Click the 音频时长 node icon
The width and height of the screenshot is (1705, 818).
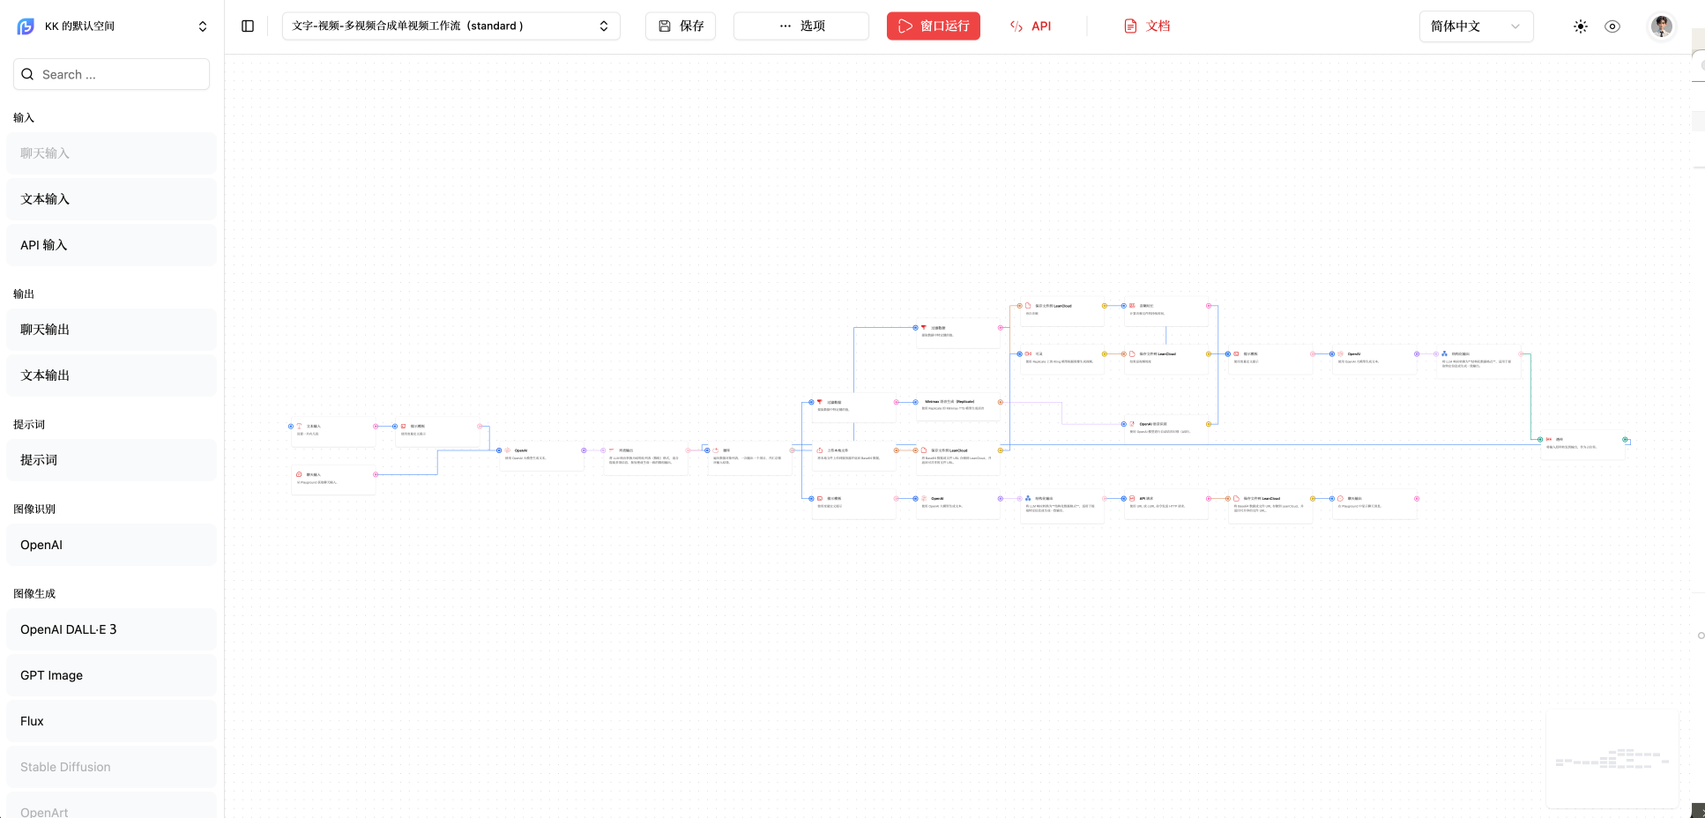pyautogui.click(x=1131, y=306)
